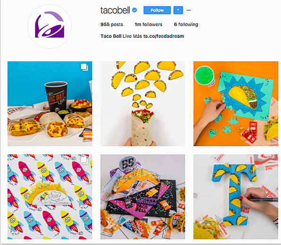Viewport: 281px width, 245px height.
Task: Click the 955 posts count
Action: (112, 25)
